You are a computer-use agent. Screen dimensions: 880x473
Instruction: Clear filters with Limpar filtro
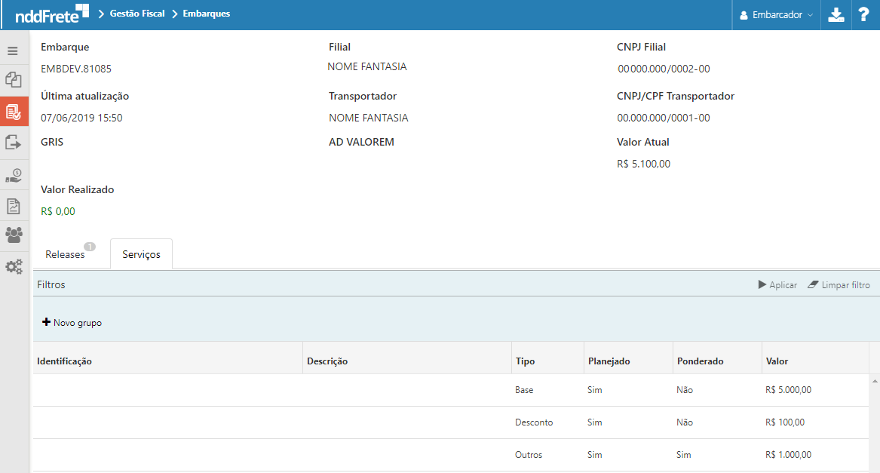coord(839,285)
